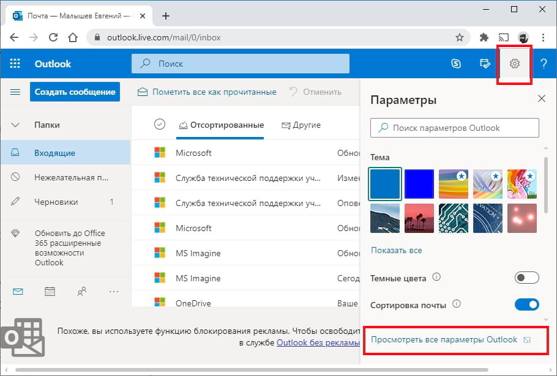Screen dimensions: 557x376
Task: Select the default blue theme swatch
Action: click(385, 184)
